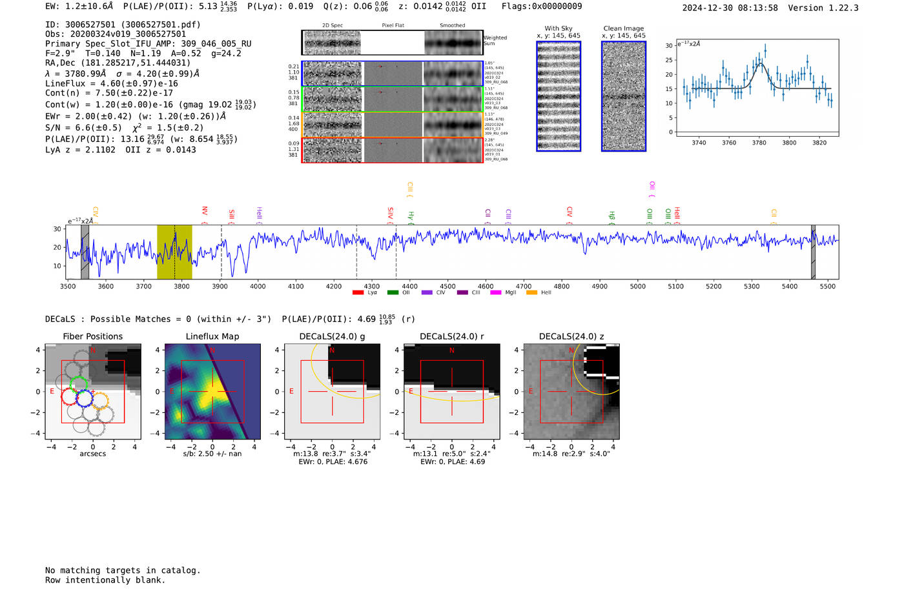Open the Fiber Positions panel
The height and width of the screenshot is (615, 904).
[x=93, y=392]
